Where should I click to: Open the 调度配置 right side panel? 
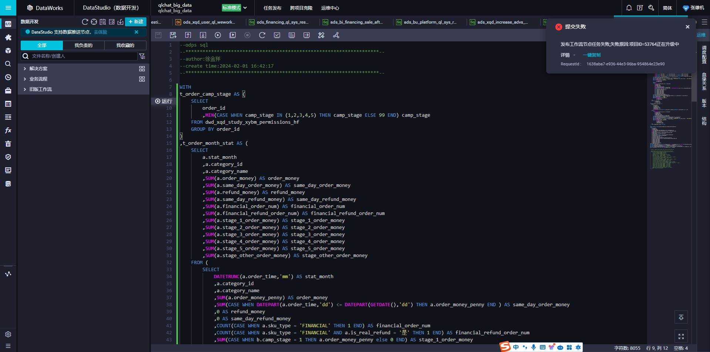pos(704,55)
